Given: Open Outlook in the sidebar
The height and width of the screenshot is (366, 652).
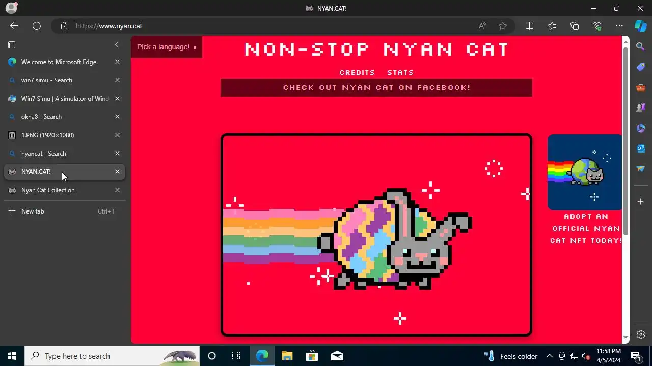Looking at the screenshot, I should 641,148.
